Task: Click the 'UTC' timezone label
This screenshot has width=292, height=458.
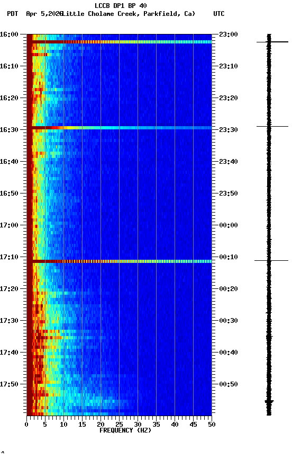Action: pos(219,14)
